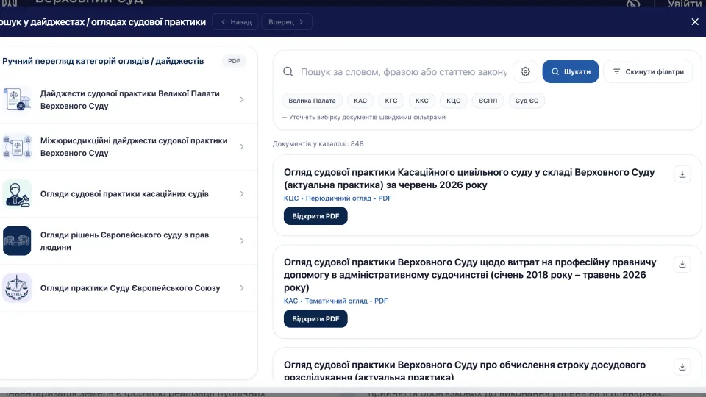Screen dimensions: 706x397
Task: Close the search overlay with X
Action: 695,21
